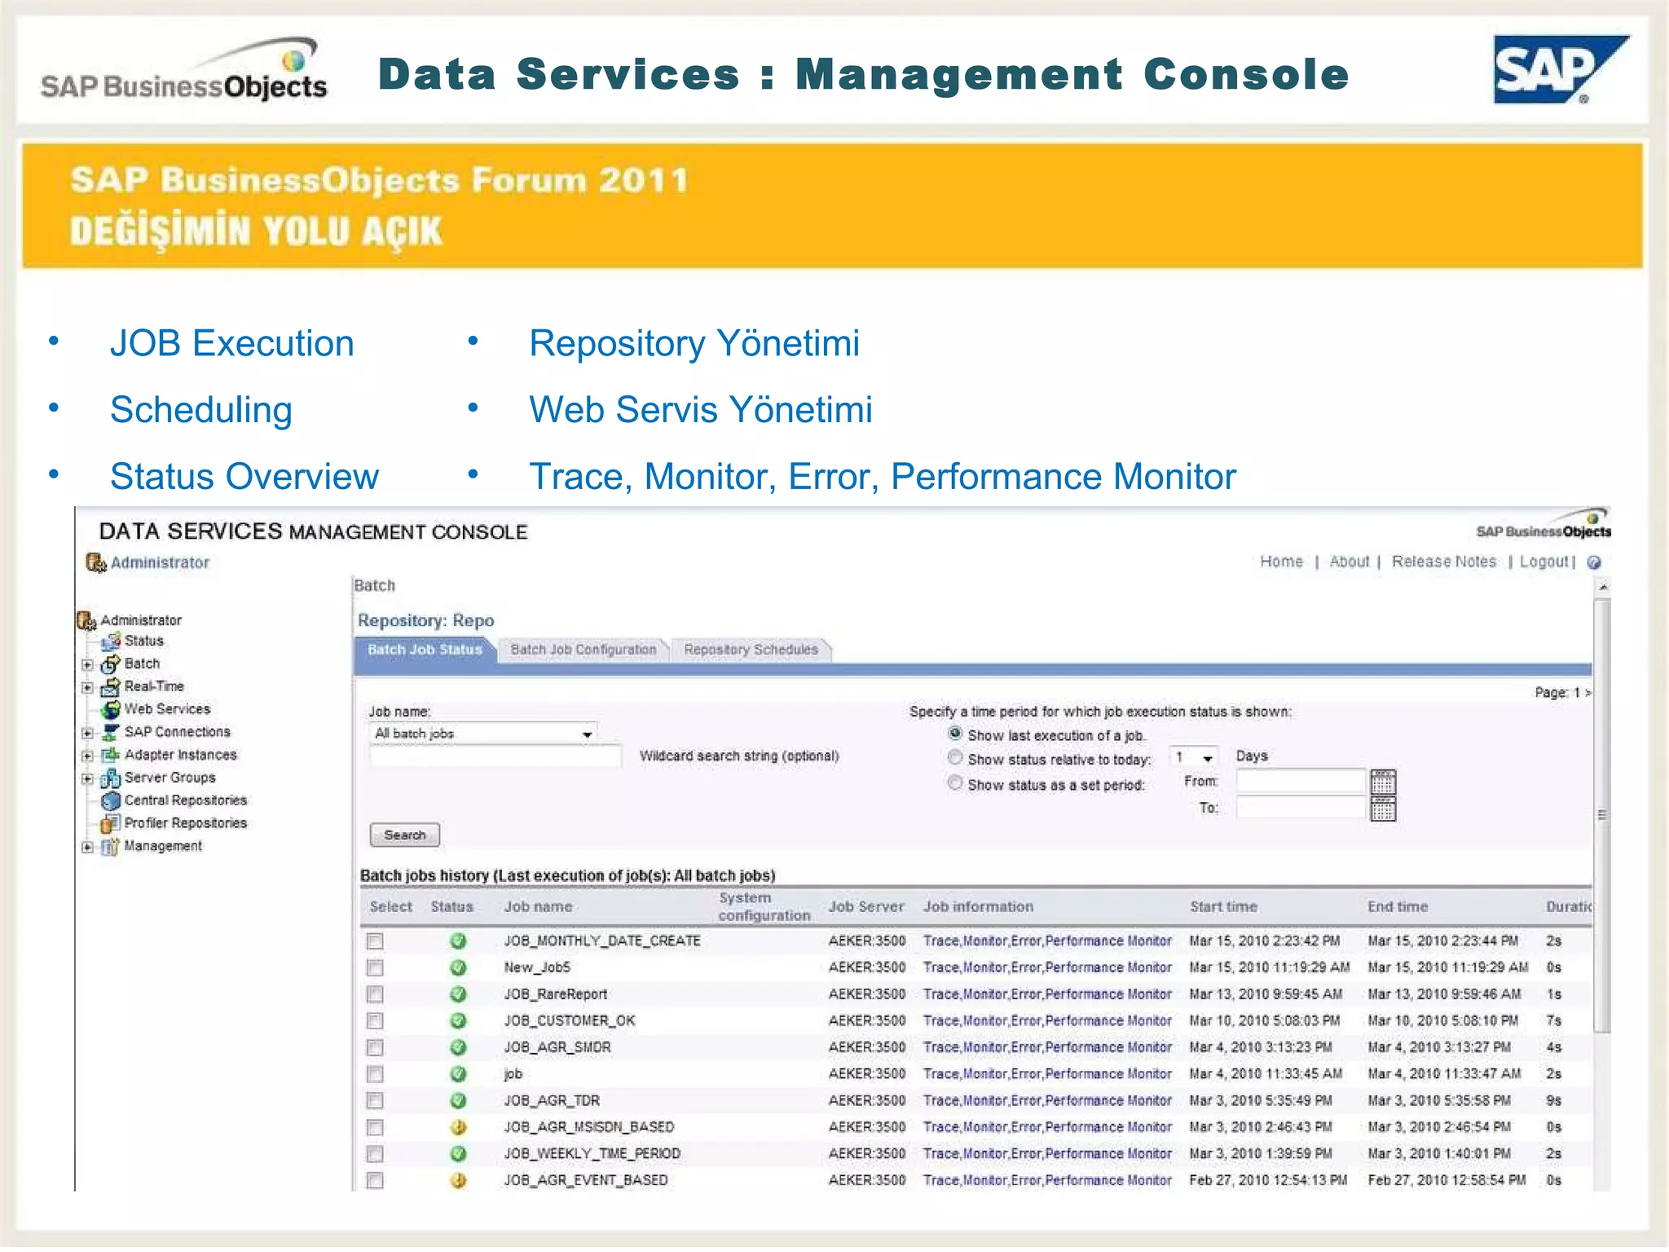Go to next page arrow beside Page 1
Image resolution: width=1669 pixels, height=1252 pixels.
pos(1588,693)
